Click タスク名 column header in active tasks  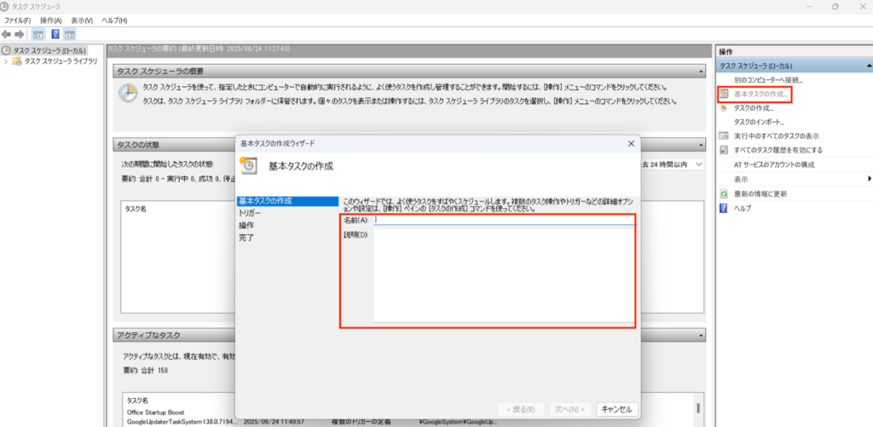[137, 401]
